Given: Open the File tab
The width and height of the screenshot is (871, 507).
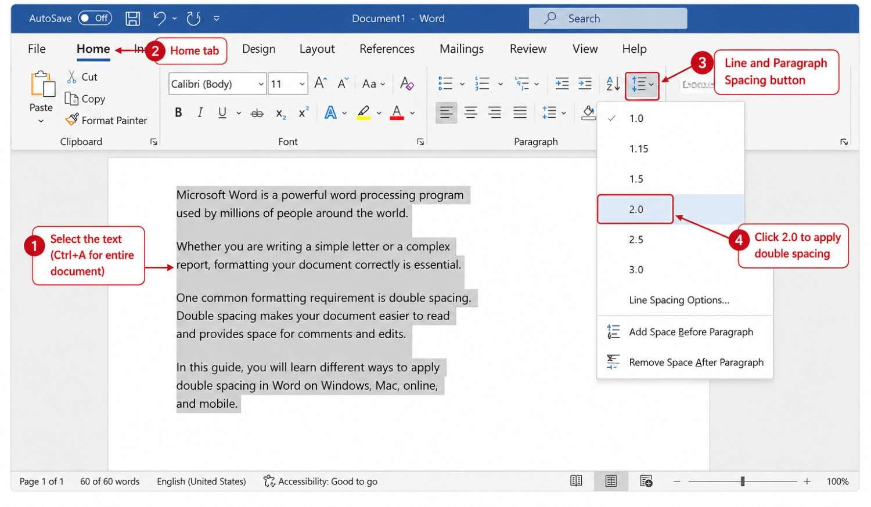Looking at the screenshot, I should tap(37, 49).
